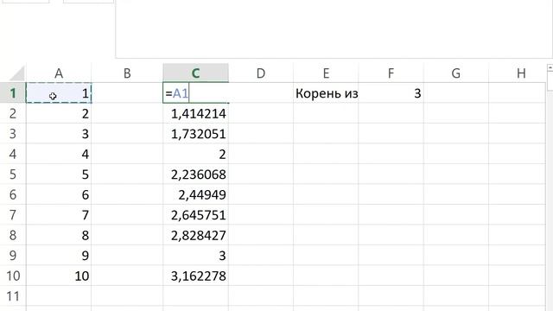This screenshot has height=311, width=553.
Task: Select row 9 header
Action: click(13, 256)
